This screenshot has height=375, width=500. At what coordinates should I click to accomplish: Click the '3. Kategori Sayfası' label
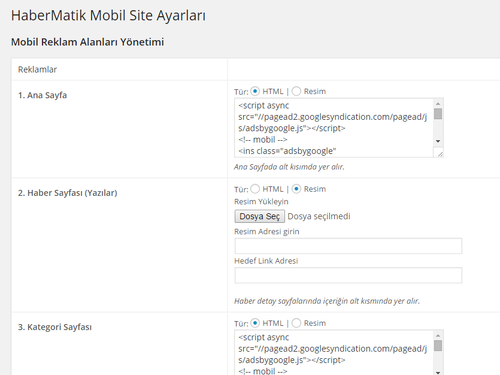[x=55, y=327]
